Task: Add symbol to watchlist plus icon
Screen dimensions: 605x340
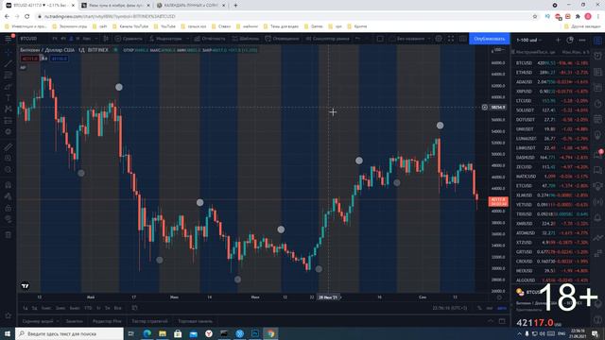Action: 558,40
